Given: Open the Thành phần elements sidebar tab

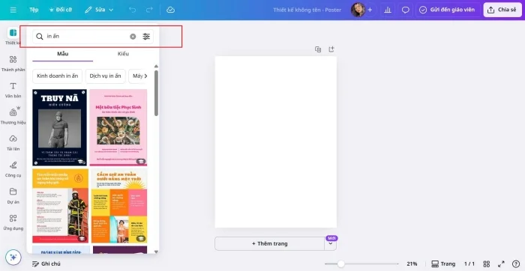Looking at the screenshot, I should click(13, 64).
